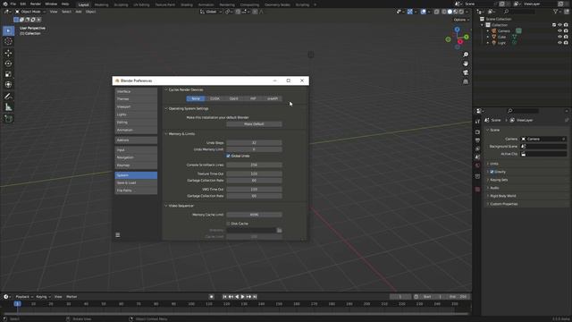Viewport: 572px width, 322px height.
Task: Expand the Cube item in outliner
Action: (488, 37)
